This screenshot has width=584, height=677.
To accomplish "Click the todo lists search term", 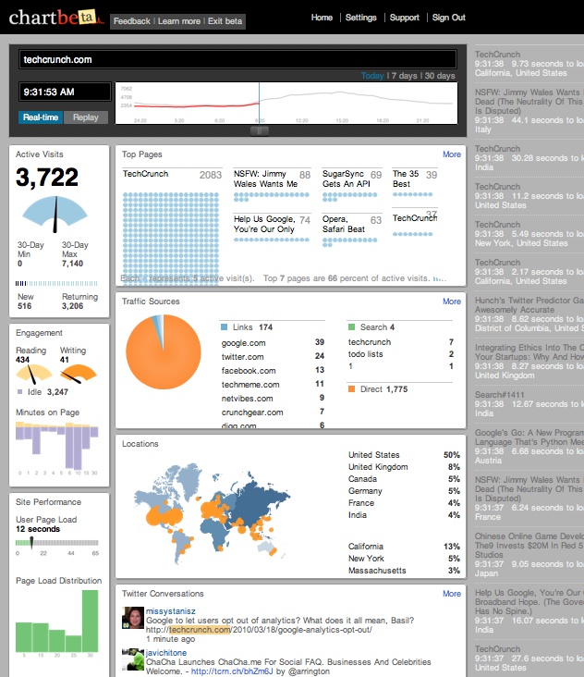I will coord(365,354).
